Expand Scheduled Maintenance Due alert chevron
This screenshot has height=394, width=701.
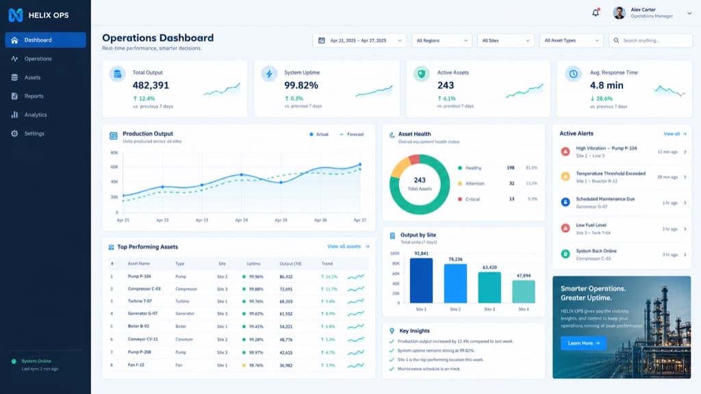[685, 202]
